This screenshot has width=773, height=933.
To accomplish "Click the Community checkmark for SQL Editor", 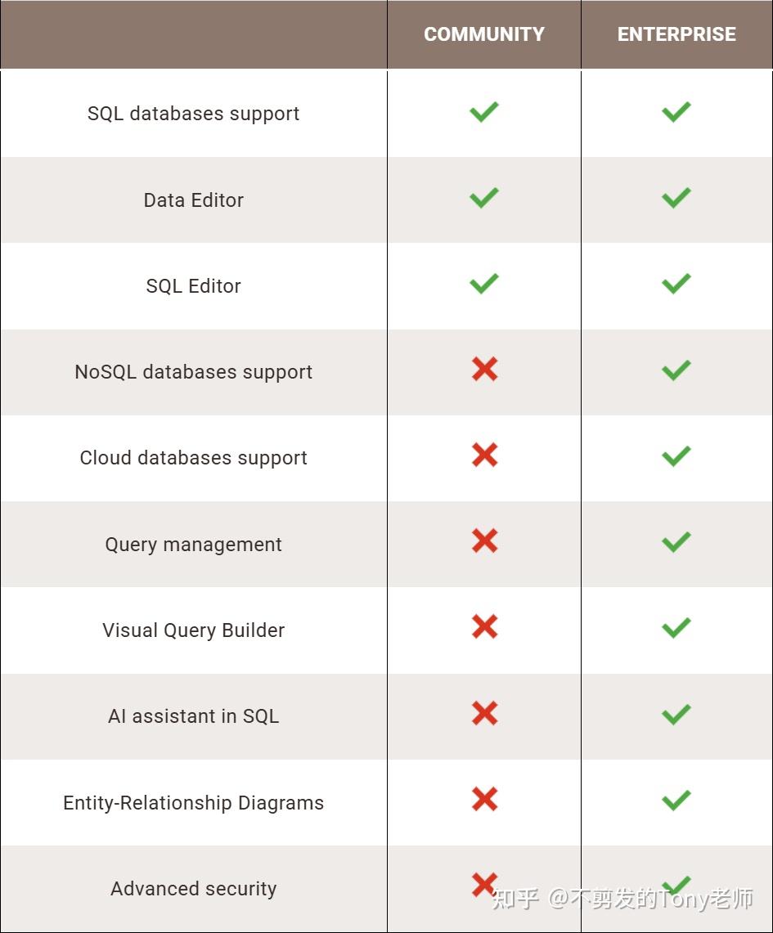I will pyautogui.click(x=484, y=284).
